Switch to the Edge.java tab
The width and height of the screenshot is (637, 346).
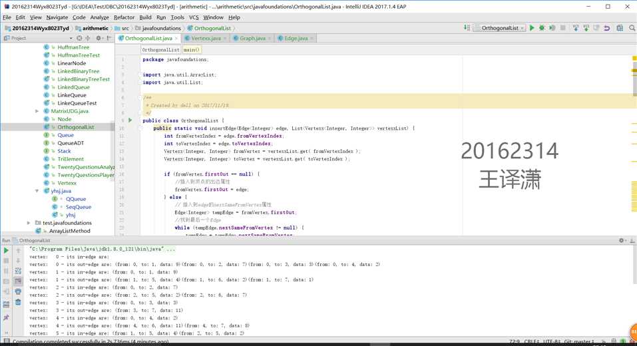click(x=296, y=38)
